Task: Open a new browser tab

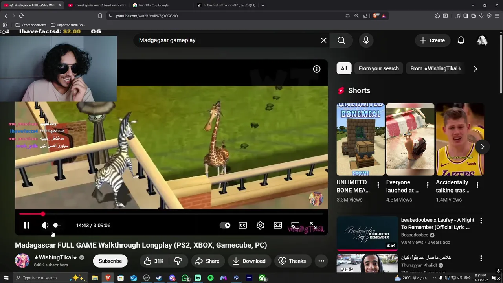Action: 263,5
